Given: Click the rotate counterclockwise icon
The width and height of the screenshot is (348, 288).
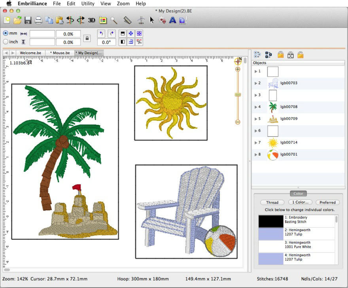Looking at the screenshot, I should click(101, 34).
